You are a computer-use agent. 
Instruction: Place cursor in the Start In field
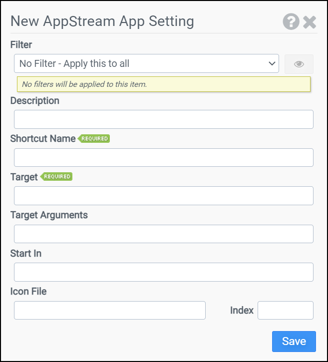(x=163, y=272)
